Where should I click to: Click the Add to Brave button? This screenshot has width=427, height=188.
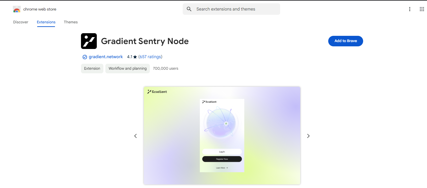point(345,41)
